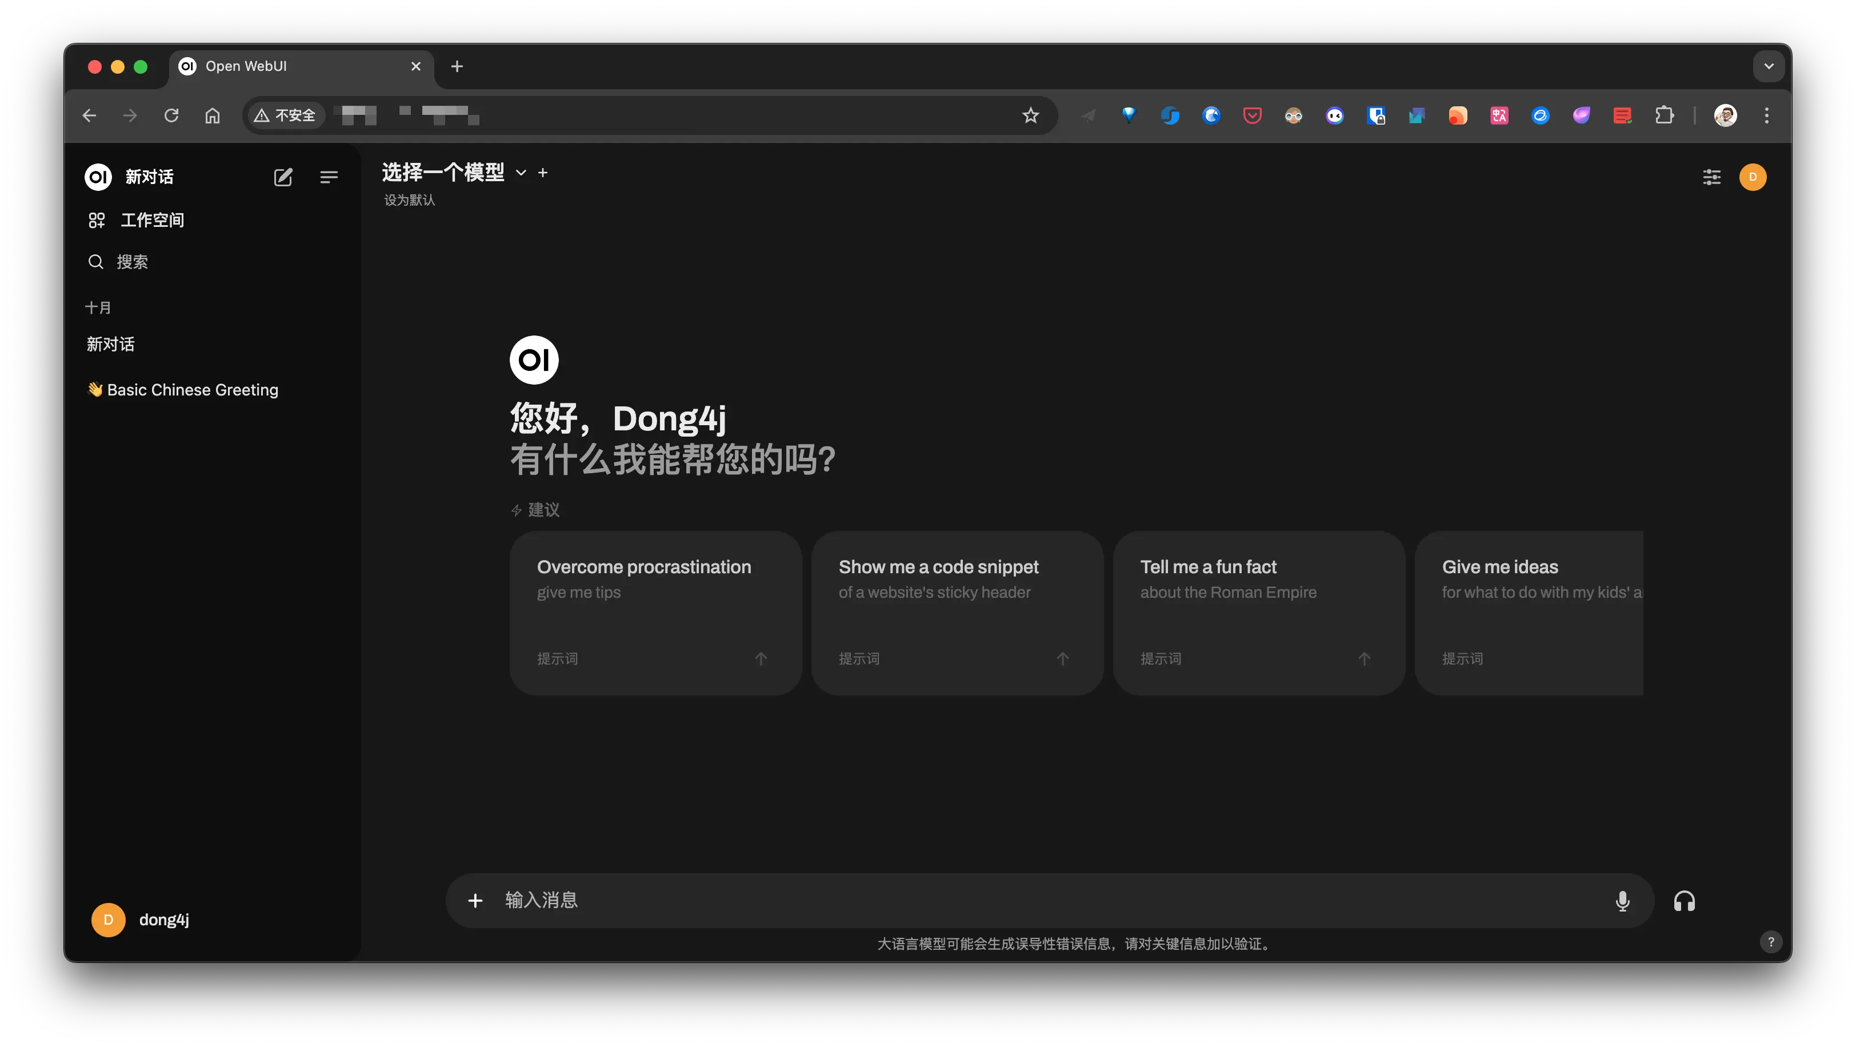This screenshot has width=1856, height=1047.
Task: Start a call with headphones icon
Action: coord(1684,901)
